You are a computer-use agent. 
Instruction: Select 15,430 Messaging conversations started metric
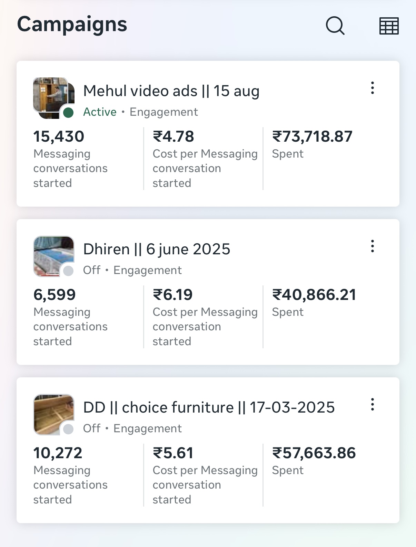click(x=59, y=137)
